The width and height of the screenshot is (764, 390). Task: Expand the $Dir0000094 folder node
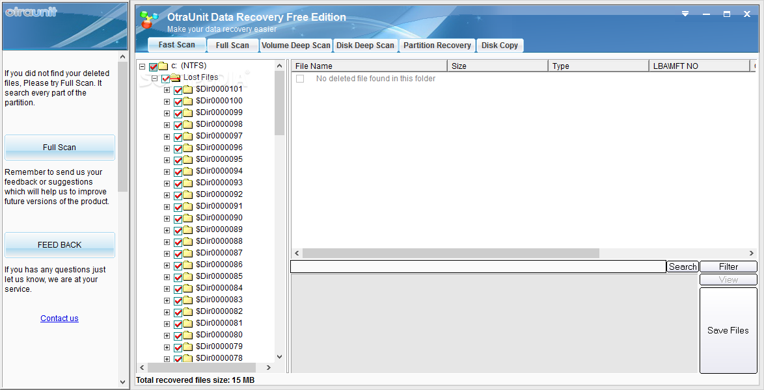click(x=167, y=172)
